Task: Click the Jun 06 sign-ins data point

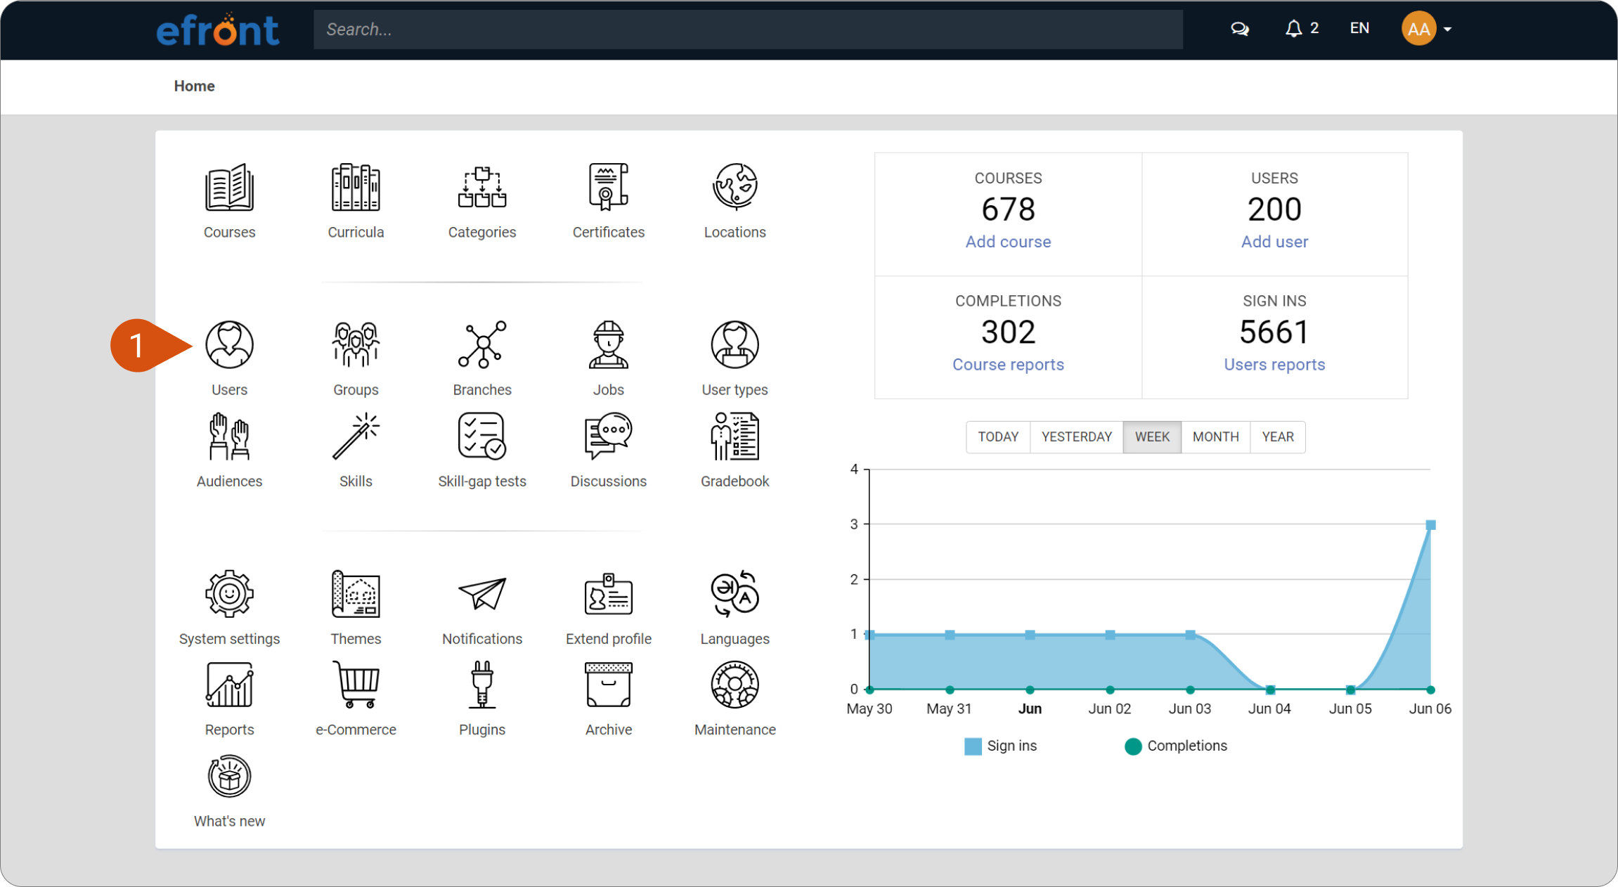Action: pyautogui.click(x=1430, y=525)
